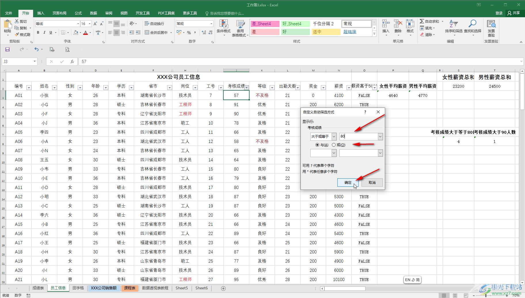Image resolution: width=525 pixels, height=298 pixels.
Task: Apply the 差_Sheet4 pink cell style
Action: [x=265, y=24]
